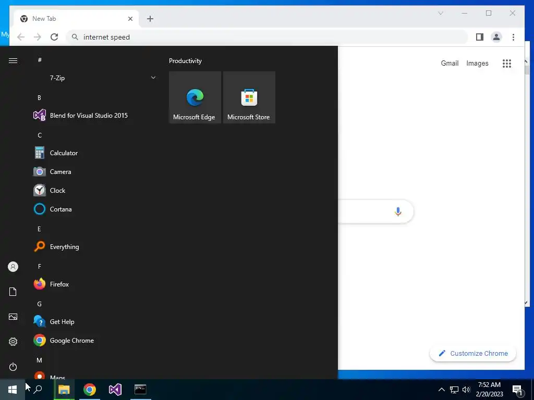Open Chrome three-dot menu
Viewport: 534px width, 400px height.
(x=513, y=37)
